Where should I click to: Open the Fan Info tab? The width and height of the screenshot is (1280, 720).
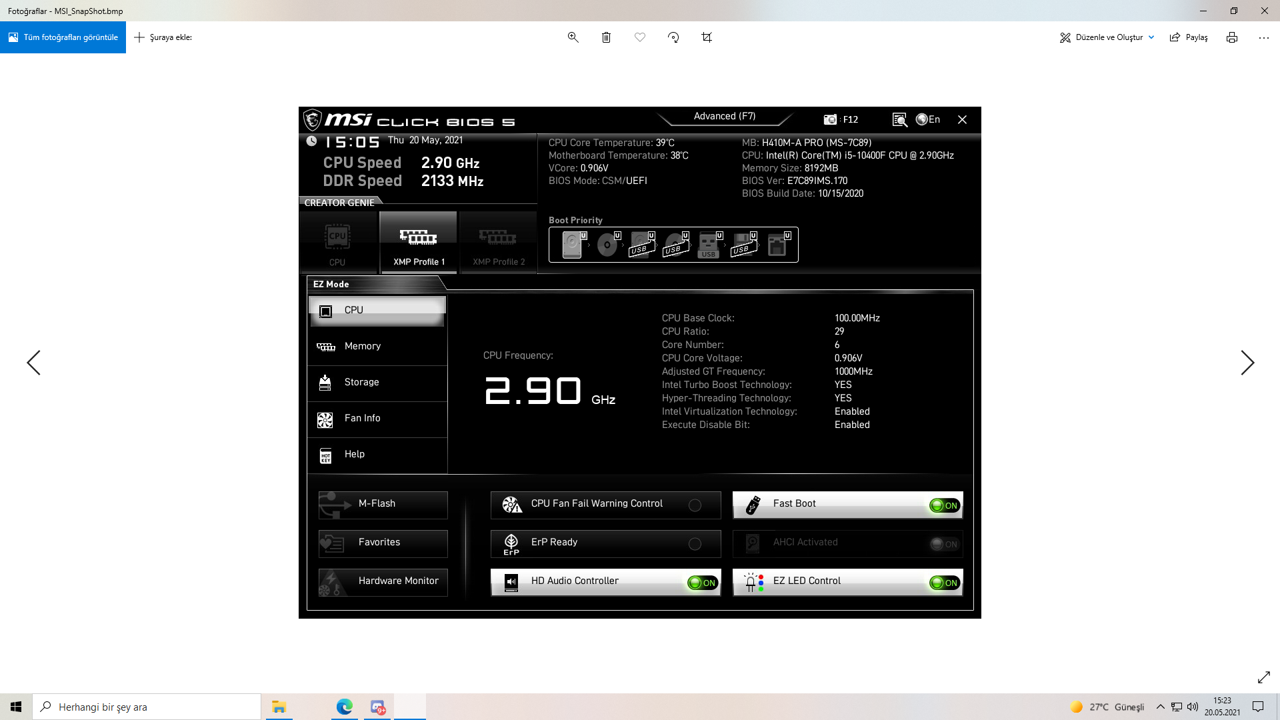(x=377, y=419)
